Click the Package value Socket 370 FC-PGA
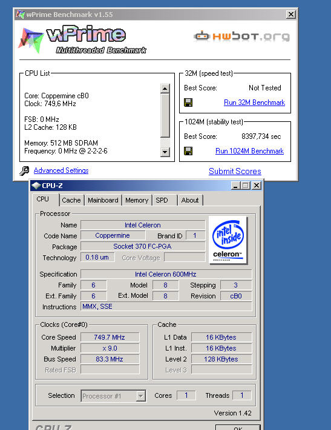331x430 pixels. point(143,246)
